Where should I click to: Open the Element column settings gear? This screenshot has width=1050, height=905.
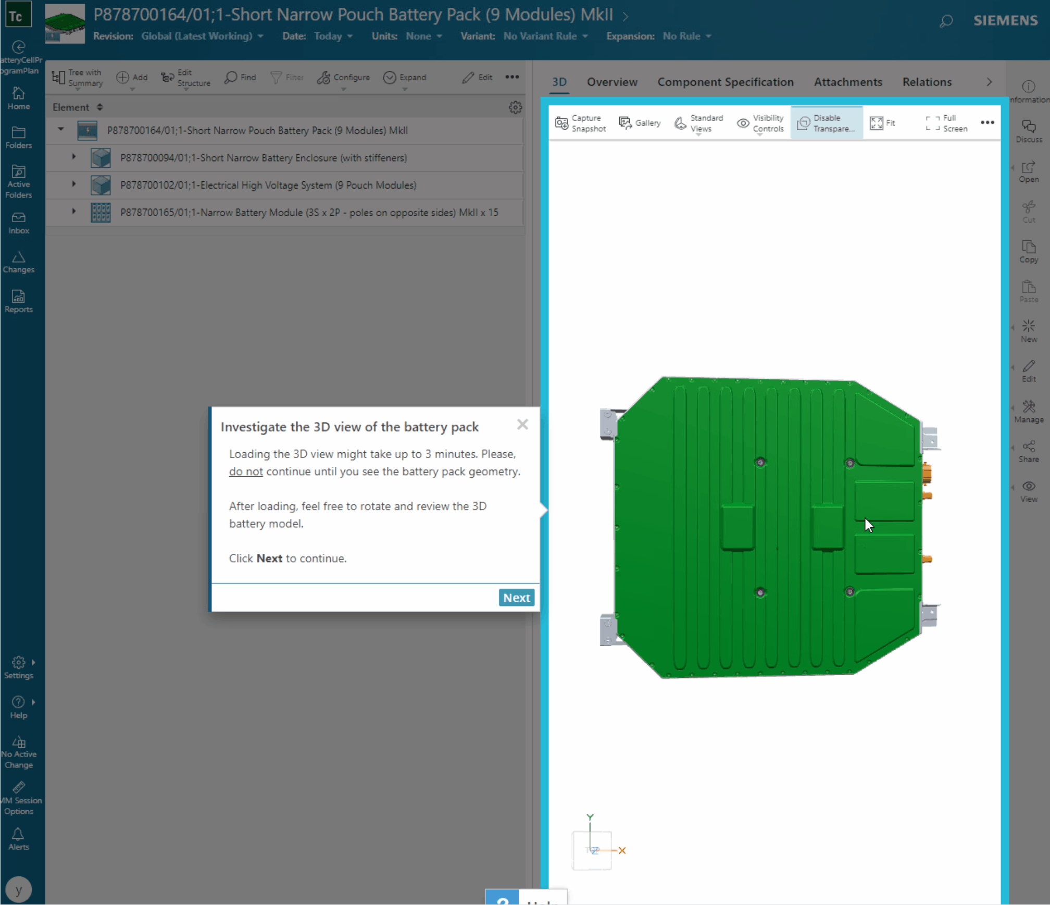click(x=515, y=107)
